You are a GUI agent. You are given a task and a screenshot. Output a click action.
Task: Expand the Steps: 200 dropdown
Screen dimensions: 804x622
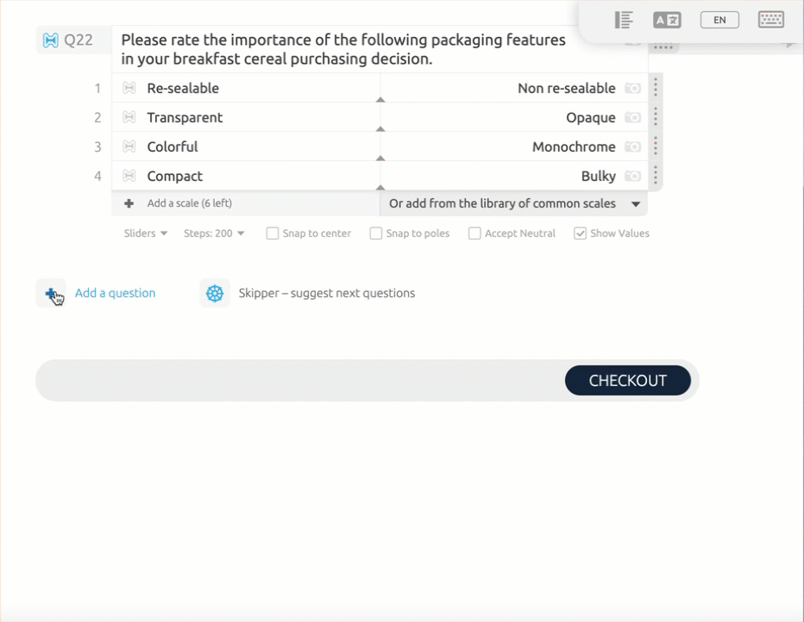pos(214,233)
